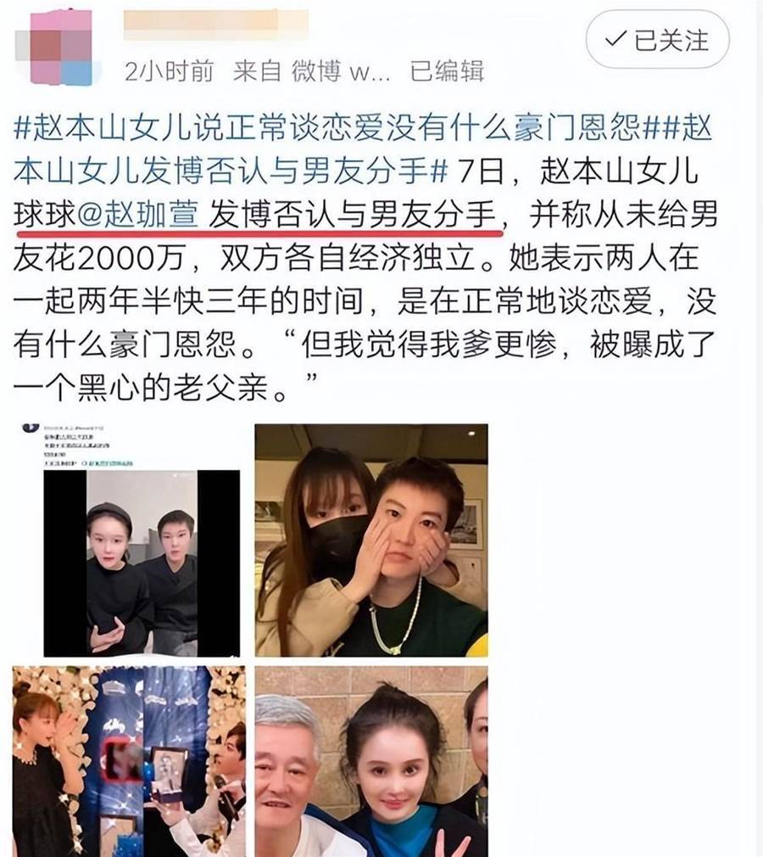
Task: Open the bottom-left event stage photo
Action: point(129,761)
